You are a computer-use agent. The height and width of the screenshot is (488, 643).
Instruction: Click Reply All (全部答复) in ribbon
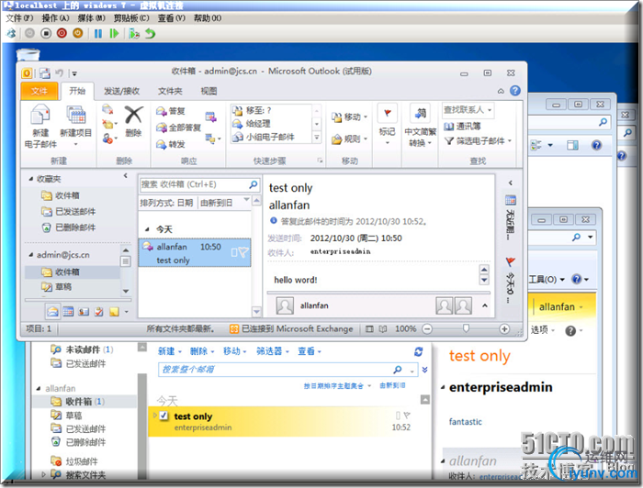[179, 128]
